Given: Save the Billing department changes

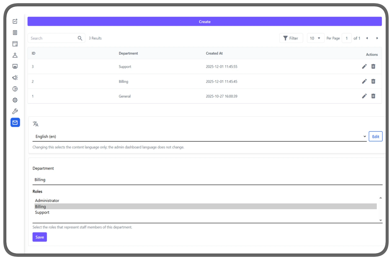Looking at the screenshot, I should [40, 237].
